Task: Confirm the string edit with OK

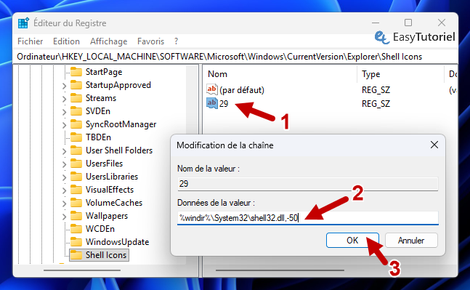Action: pyautogui.click(x=352, y=241)
